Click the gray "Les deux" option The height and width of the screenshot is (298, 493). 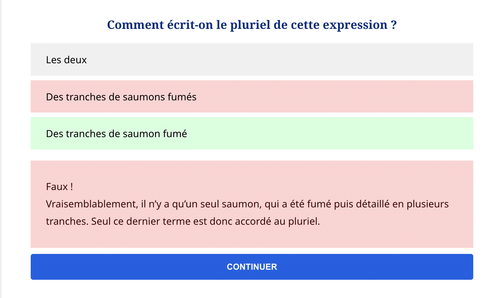point(252,60)
